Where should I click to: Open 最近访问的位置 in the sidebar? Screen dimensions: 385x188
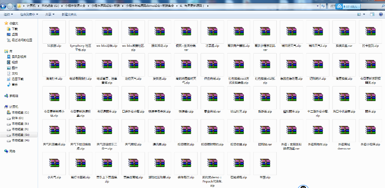22,40
